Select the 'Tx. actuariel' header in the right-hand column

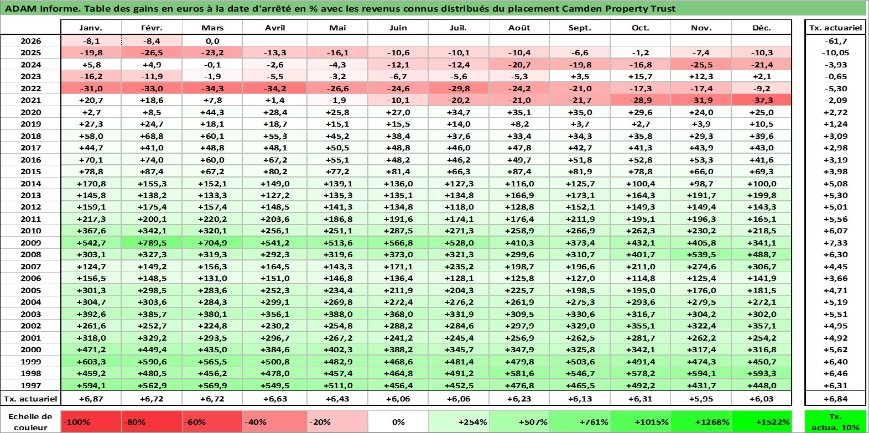coord(835,28)
